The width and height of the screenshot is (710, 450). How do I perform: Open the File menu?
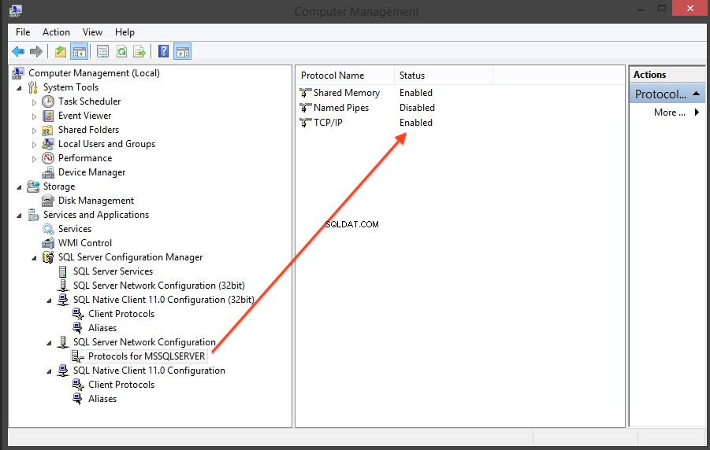(23, 32)
